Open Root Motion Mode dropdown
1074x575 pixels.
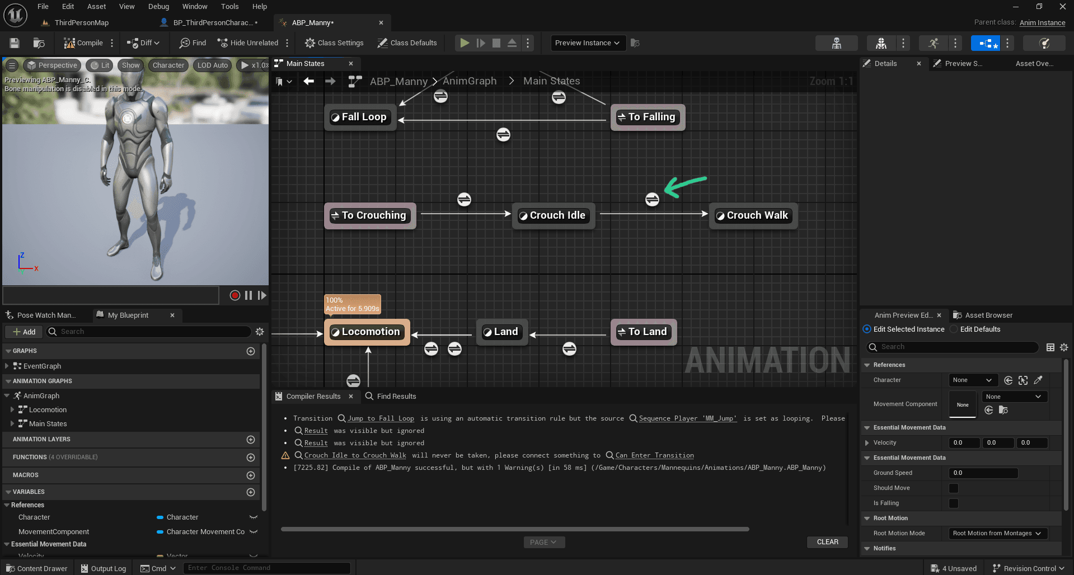coord(997,534)
